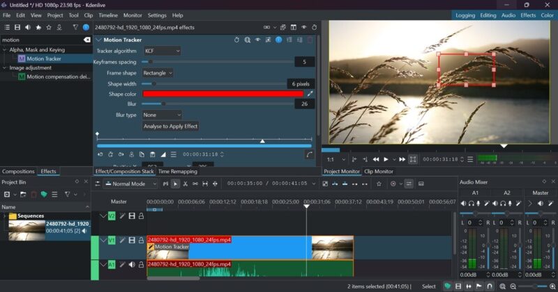This screenshot has height=292, width=558.
Task: Open download effects icon in effects panel
Action: pos(59,27)
